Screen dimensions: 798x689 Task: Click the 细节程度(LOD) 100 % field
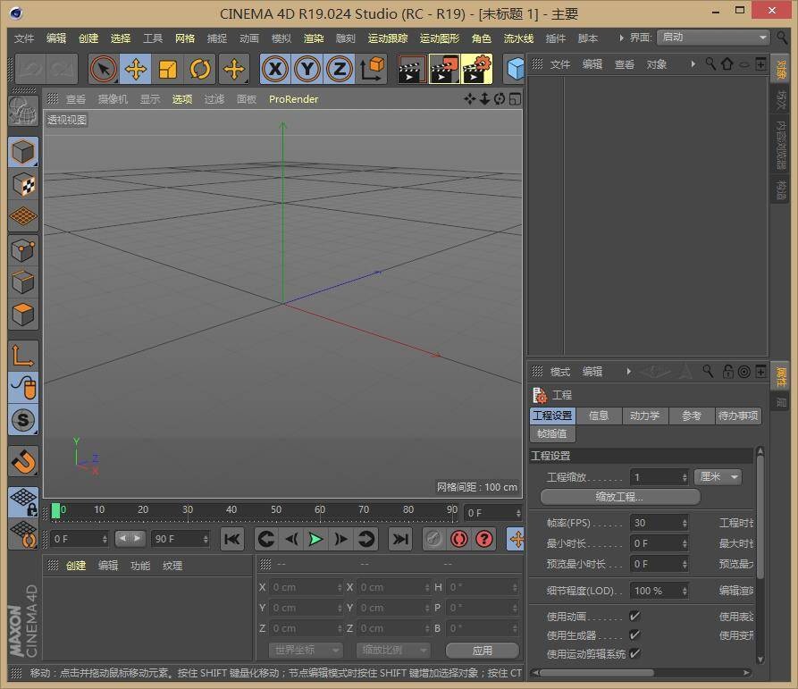tap(659, 591)
